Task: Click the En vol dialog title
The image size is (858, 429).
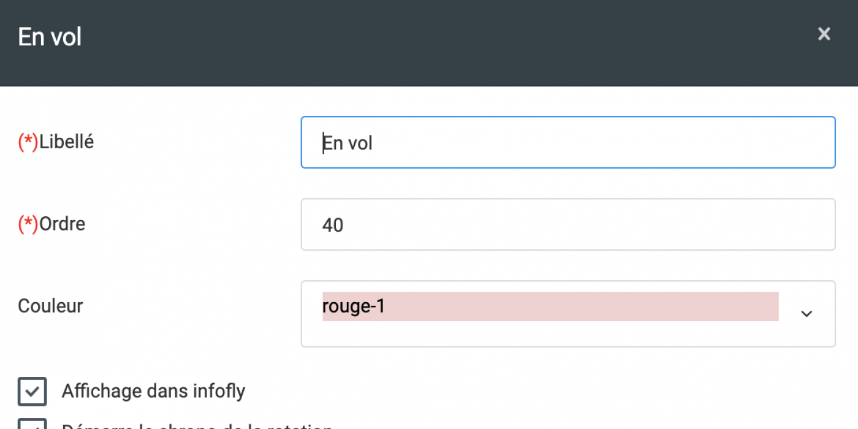Action: pos(50,37)
